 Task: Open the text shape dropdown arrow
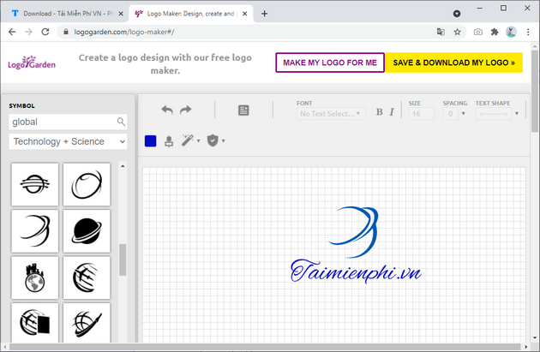click(517, 114)
